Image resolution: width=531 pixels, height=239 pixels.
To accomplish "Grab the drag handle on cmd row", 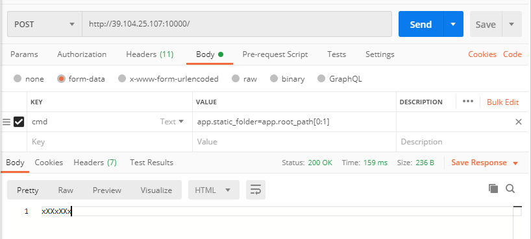I will (6, 122).
